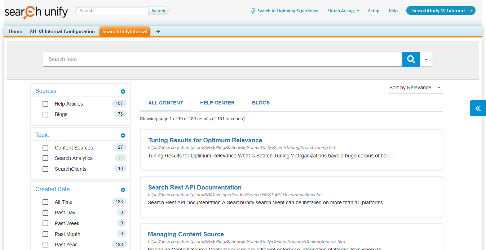This screenshot has width=486, height=250.
Task: Open the double-chevron side panel
Action: tap(478, 108)
